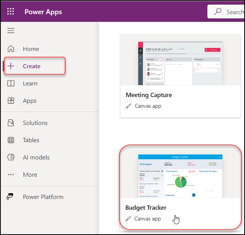The image size is (245, 235).
Task: Click the Power Platform logo icon
Action: click(10, 197)
